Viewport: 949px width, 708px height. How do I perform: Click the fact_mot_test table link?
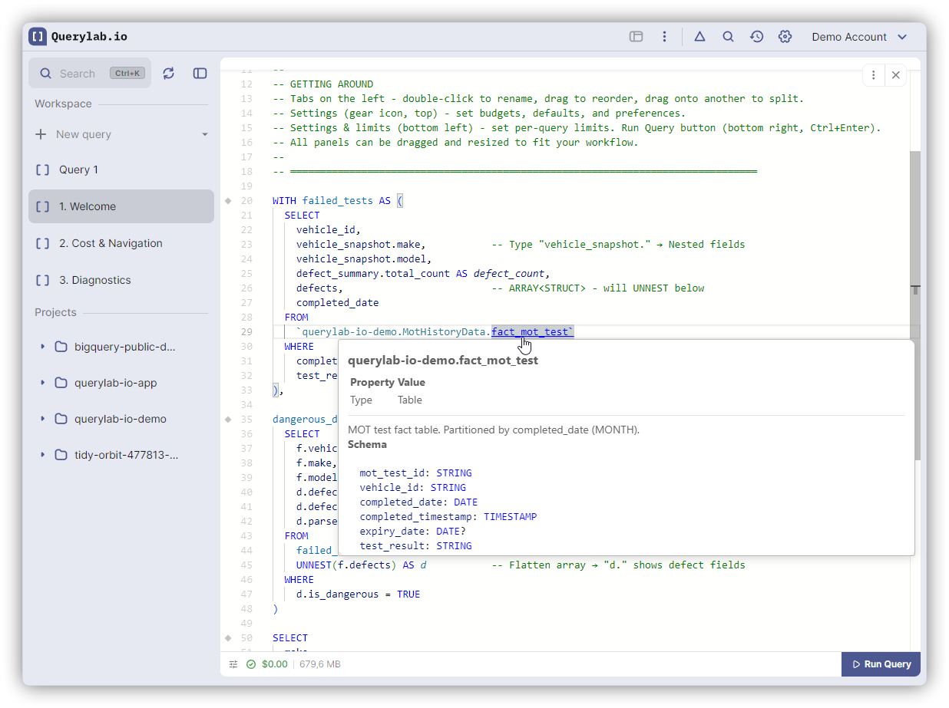click(530, 332)
